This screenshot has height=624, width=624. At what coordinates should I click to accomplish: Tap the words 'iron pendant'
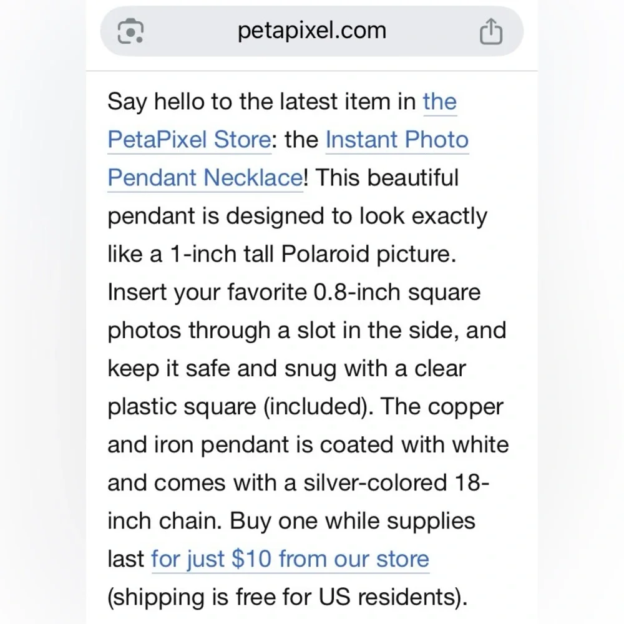(222, 445)
